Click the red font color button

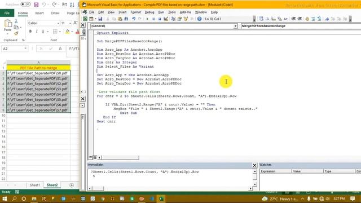pos(78,32)
